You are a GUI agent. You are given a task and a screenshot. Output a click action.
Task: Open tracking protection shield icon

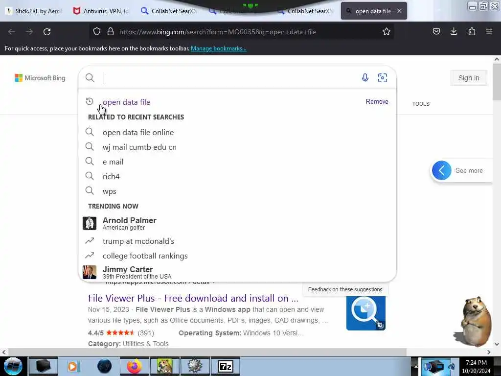(97, 32)
